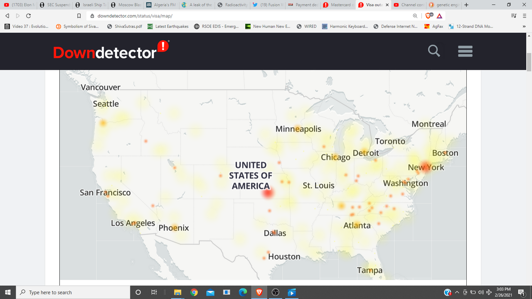Open the Latest Earthquakes bookmark
Viewport: 532px width, 299px height.
click(x=168, y=26)
